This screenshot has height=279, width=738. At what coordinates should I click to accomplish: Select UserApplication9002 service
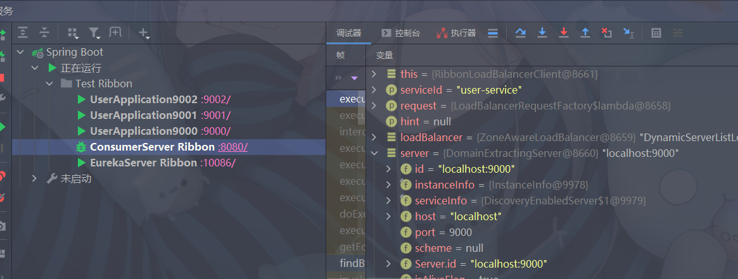click(144, 99)
